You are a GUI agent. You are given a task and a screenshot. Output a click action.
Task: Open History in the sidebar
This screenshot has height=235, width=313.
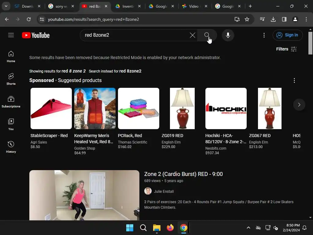(11, 147)
